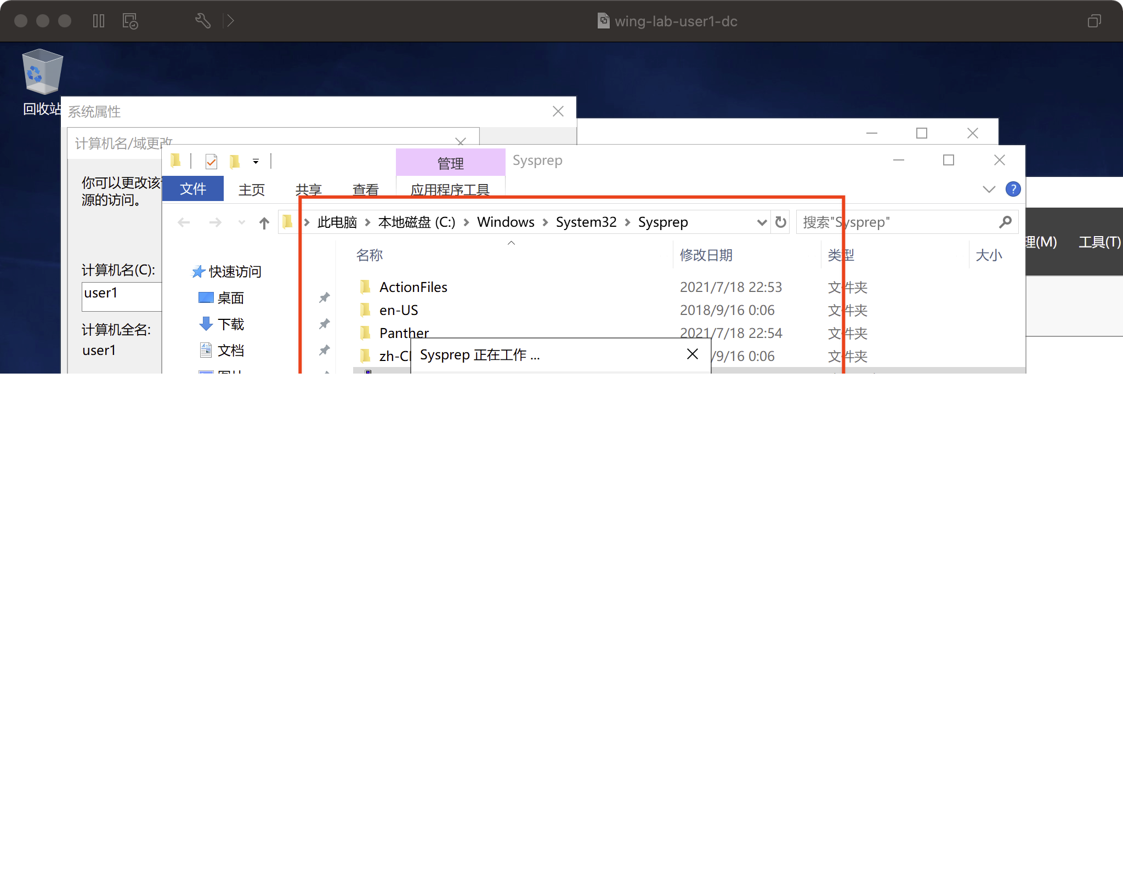Select the ActionFiles folder
Screen dimensions: 1123x883
point(413,286)
